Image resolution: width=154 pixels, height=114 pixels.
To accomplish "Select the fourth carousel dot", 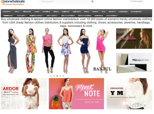I will pyautogui.click(x=60, y=76).
